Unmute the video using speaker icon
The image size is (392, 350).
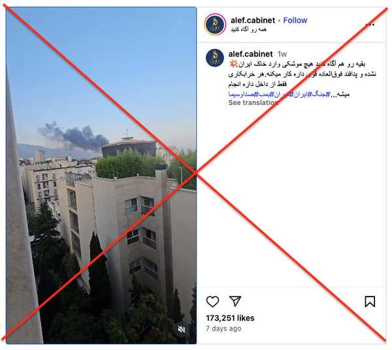pos(182,329)
